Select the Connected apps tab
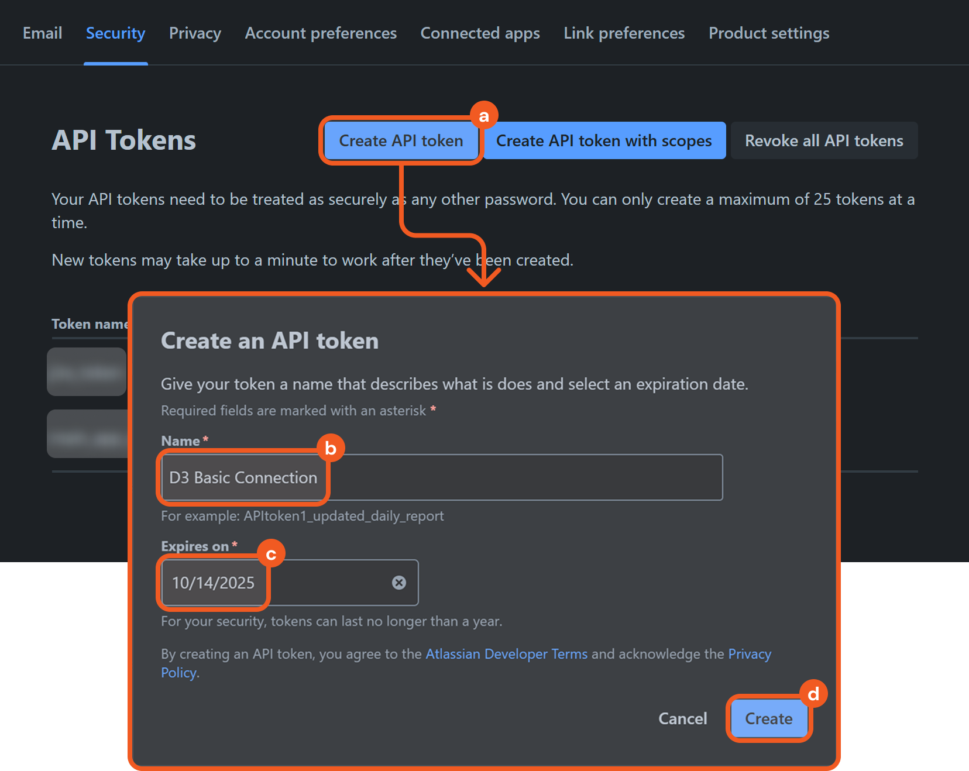This screenshot has width=969, height=771. (x=480, y=33)
